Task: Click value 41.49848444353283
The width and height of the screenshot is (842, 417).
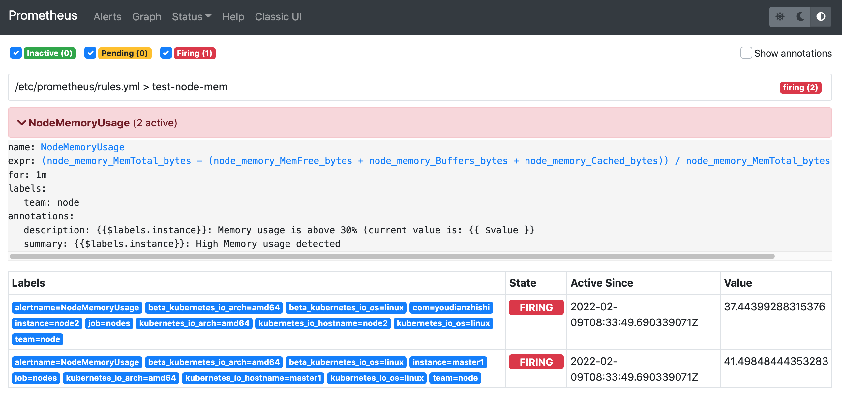Action: click(x=776, y=361)
